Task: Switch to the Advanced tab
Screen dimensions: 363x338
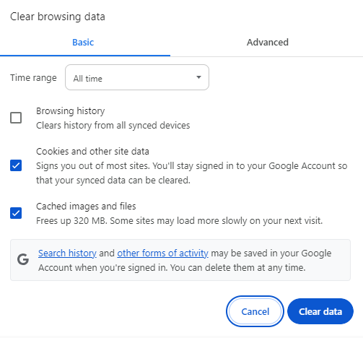Action: click(x=268, y=43)
